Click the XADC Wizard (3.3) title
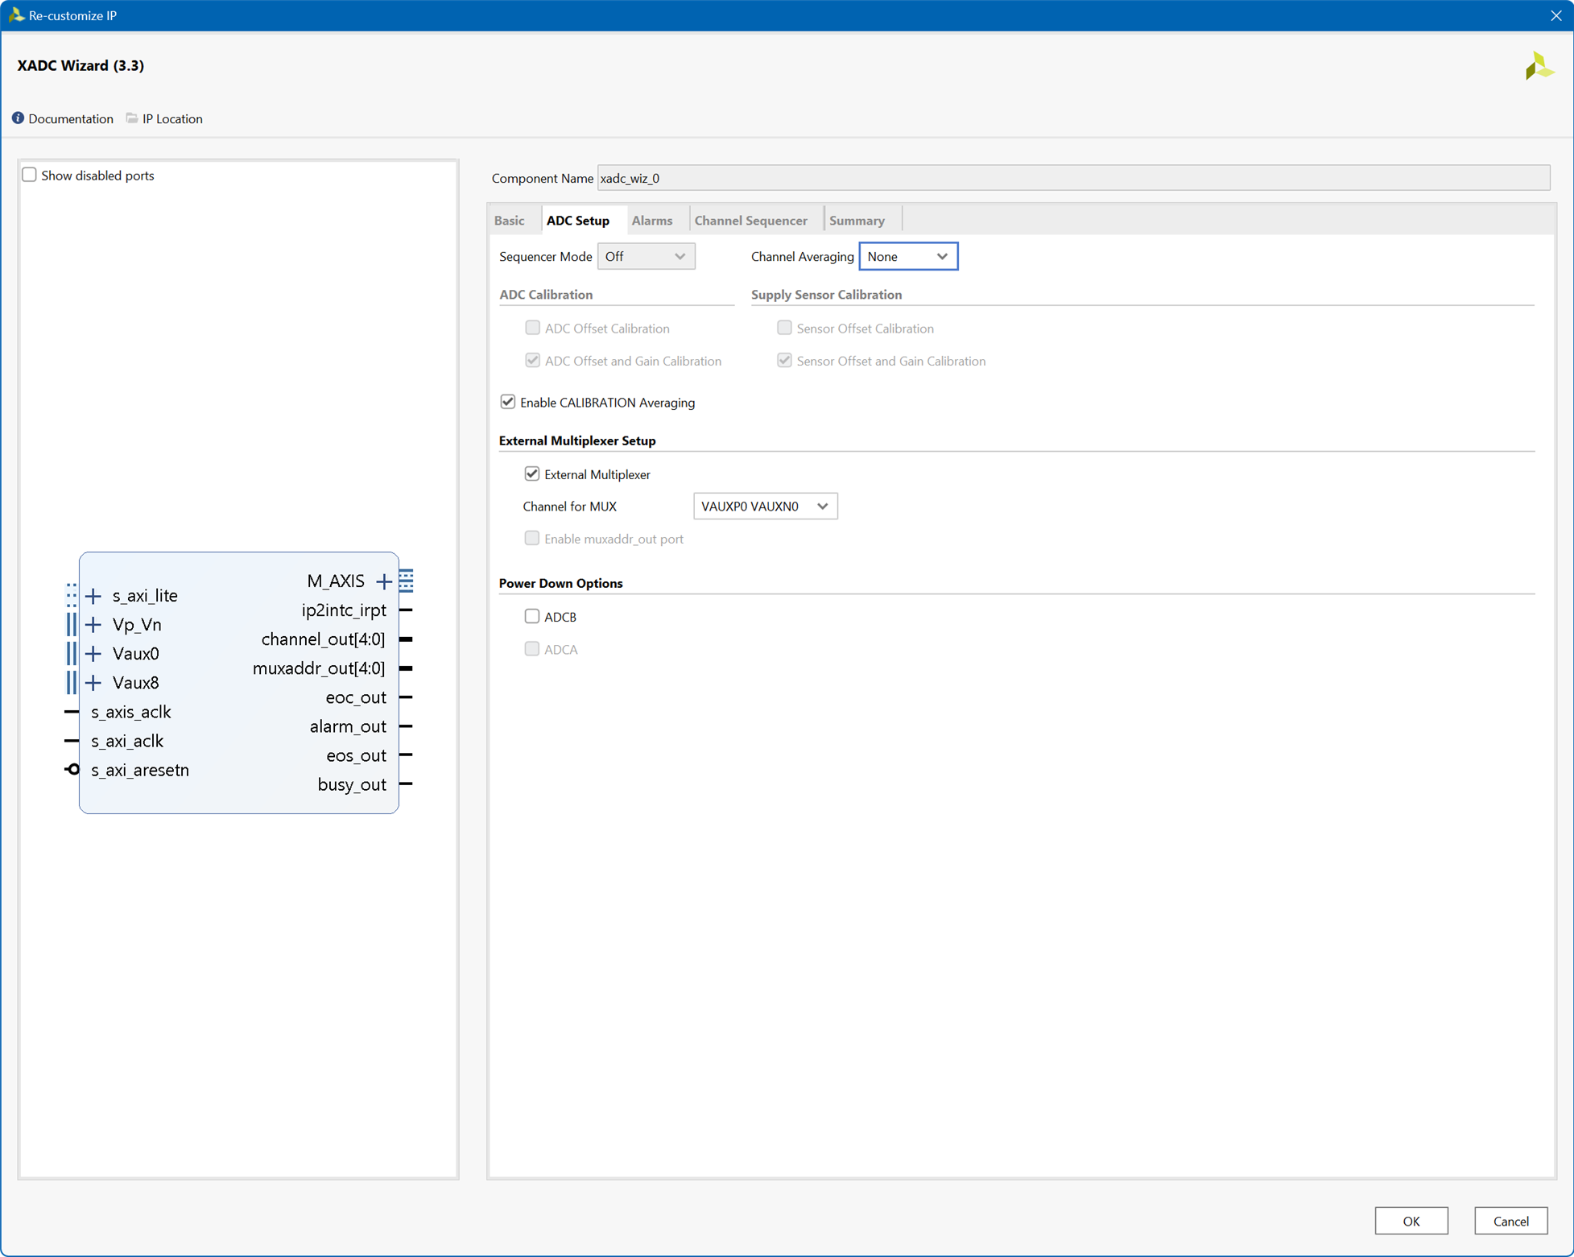The height and width of the screenshot is (1257, 1574). pyautogui.click(x=81, y=65)
